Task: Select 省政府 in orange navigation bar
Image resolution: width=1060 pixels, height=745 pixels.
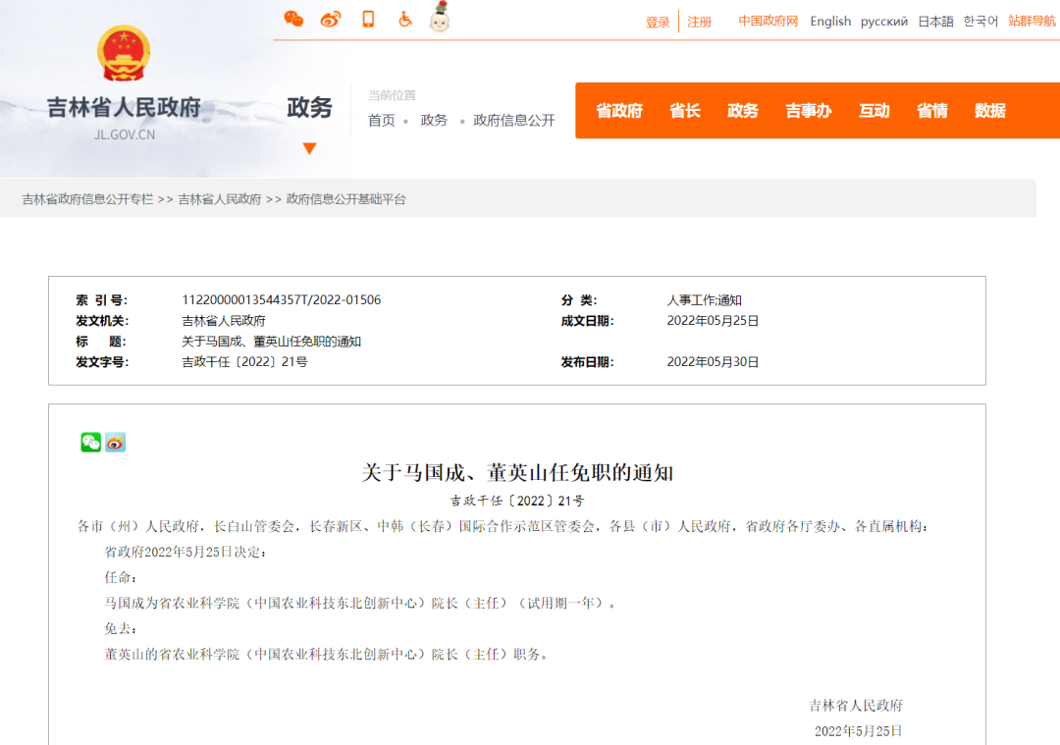Action: (619, 111)
